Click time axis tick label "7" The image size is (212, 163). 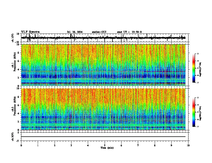[138, 145]
